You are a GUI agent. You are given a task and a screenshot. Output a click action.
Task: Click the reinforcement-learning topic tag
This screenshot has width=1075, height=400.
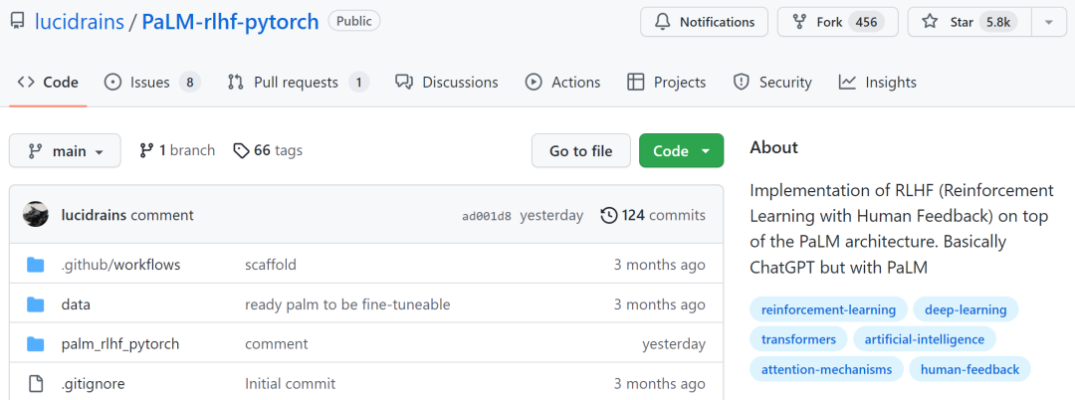pyautogui.click(x=828, y=309)
